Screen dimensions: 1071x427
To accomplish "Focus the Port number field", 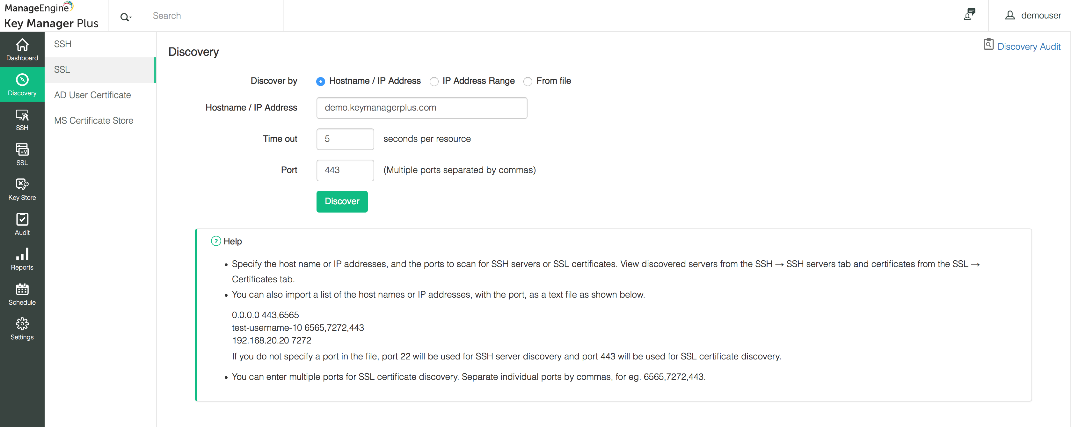I will pos(345,170).
